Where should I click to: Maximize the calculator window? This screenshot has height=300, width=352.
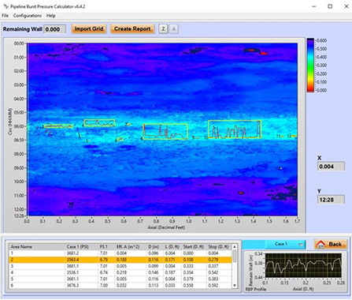(330, 6)
